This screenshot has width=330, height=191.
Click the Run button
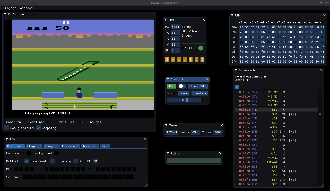tap(172, 86)
